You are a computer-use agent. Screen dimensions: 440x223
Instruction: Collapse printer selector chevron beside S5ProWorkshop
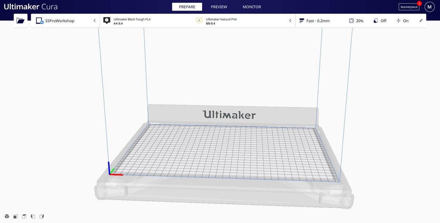94,21
